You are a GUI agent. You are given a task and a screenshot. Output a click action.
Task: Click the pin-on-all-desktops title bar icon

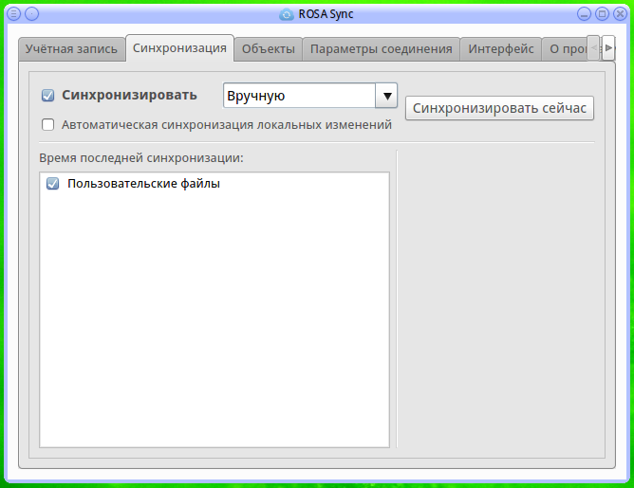coord(32,14)
